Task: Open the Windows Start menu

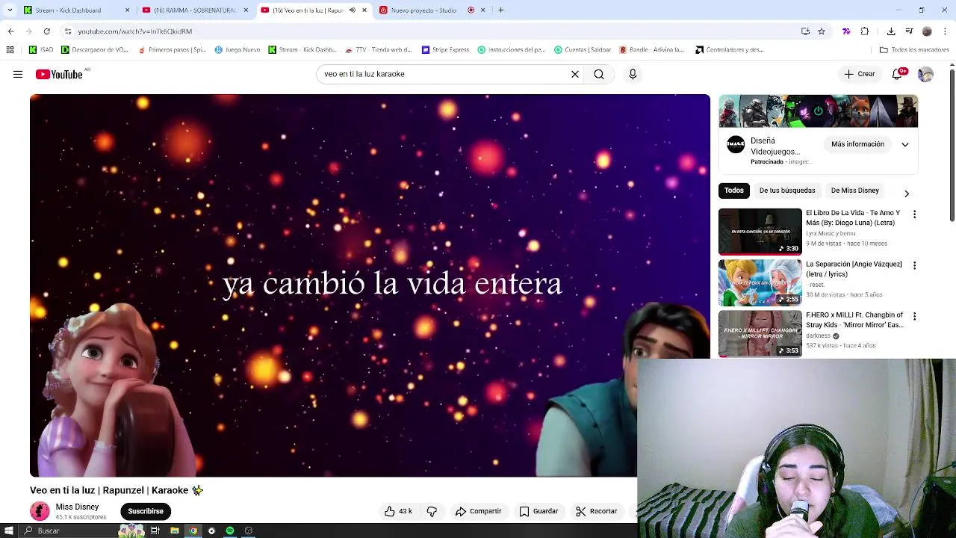Action: click(10, 531)
